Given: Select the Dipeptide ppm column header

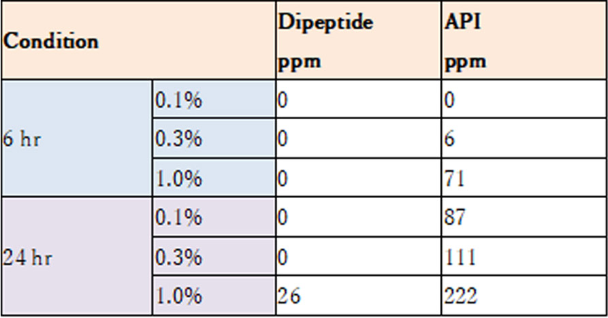Looking at the screenshot, I should (359, 41).
